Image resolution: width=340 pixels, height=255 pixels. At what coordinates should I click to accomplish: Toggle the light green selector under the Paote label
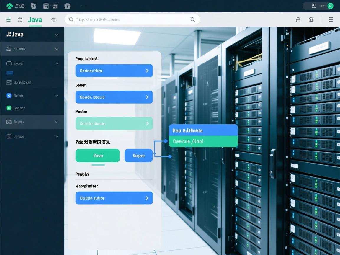click(114, 123)
